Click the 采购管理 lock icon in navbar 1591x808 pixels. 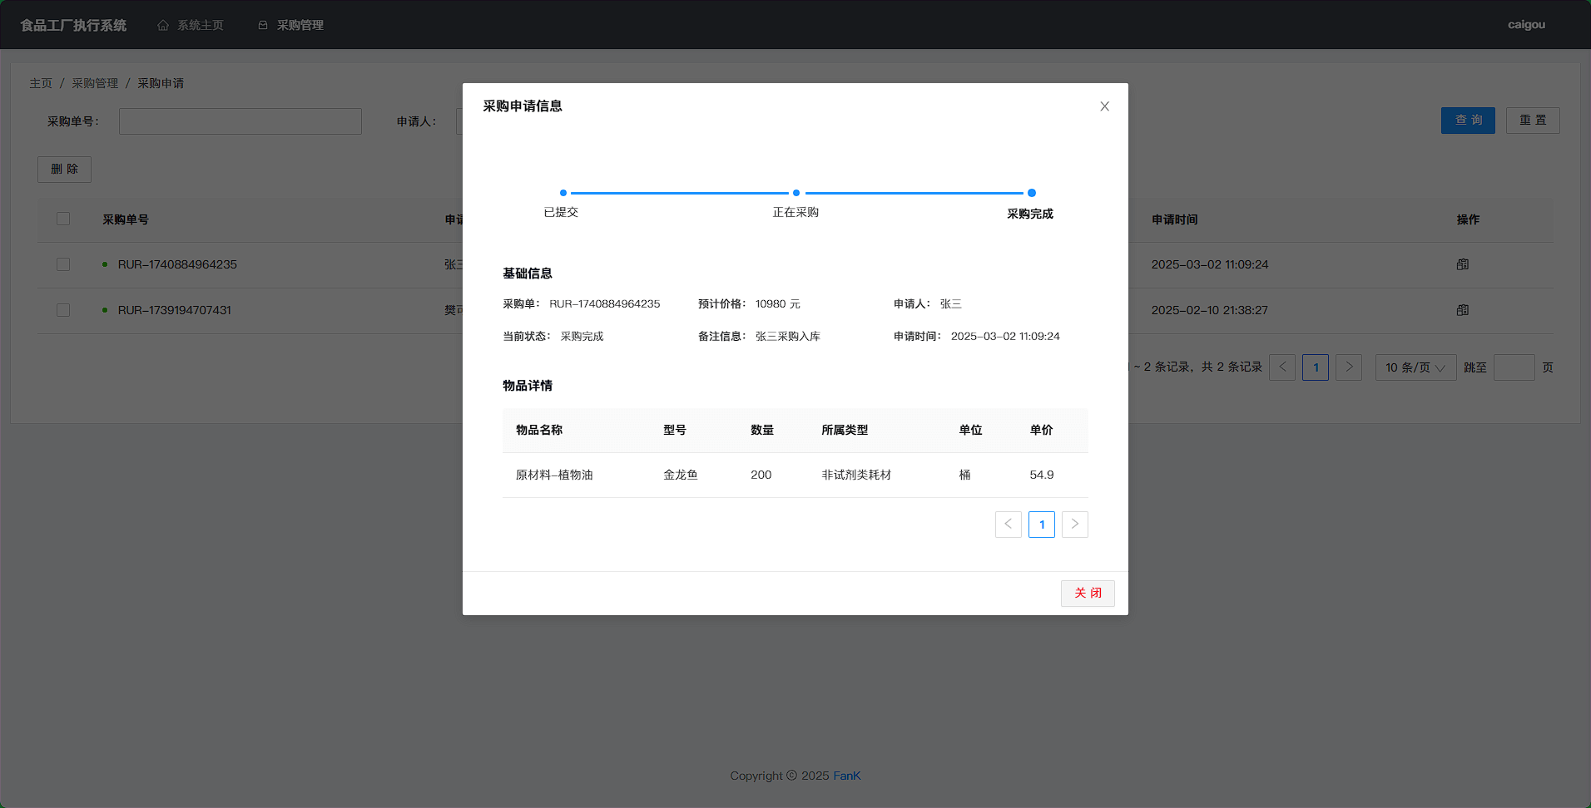click(x=263, y=25)
